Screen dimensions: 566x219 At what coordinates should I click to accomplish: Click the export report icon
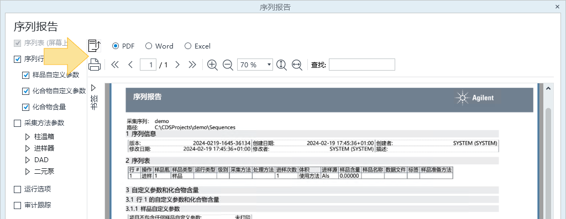[95, 46]
